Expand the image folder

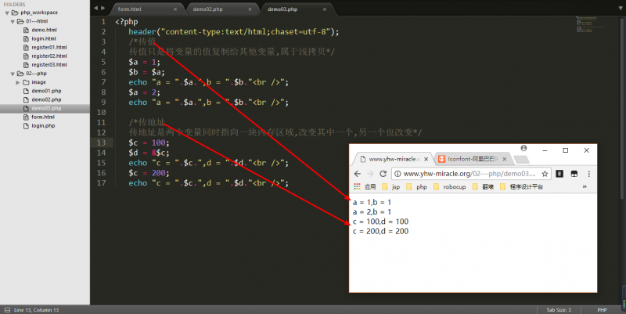pos(19,82)
